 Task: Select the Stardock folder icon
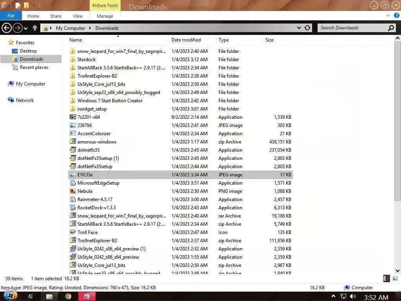coord(72,60)
